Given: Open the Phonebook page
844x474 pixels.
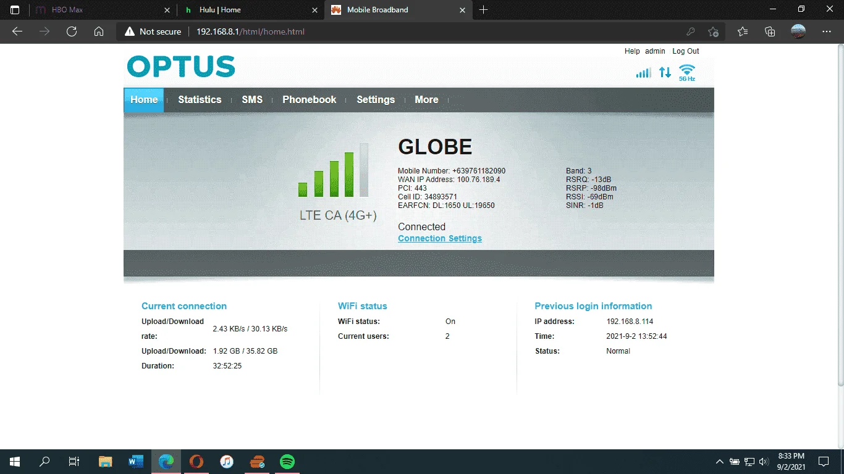Looking at the screenshot, I should pos(310,100).
